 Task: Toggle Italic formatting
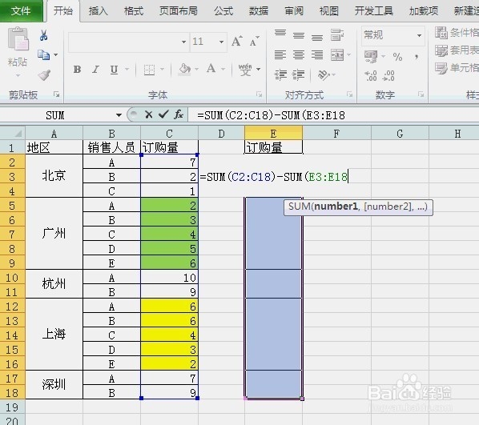pos(95,70)
